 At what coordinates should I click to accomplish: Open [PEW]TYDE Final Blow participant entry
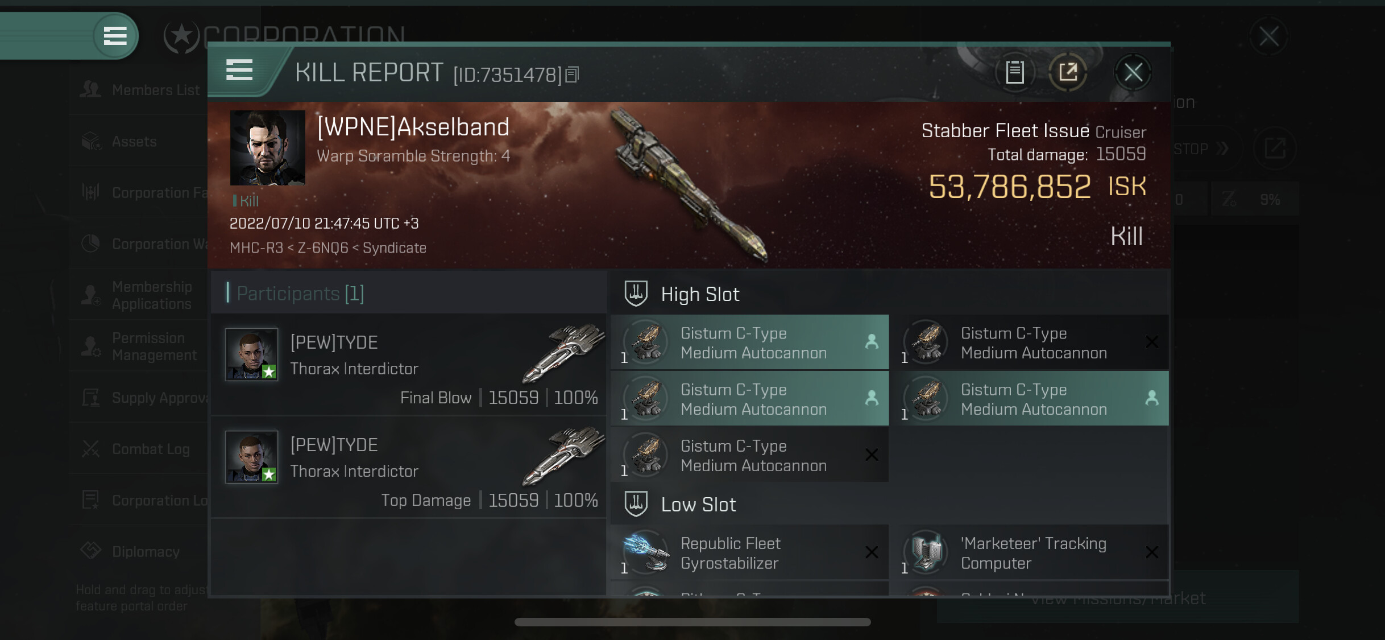(x=408, y=365)
